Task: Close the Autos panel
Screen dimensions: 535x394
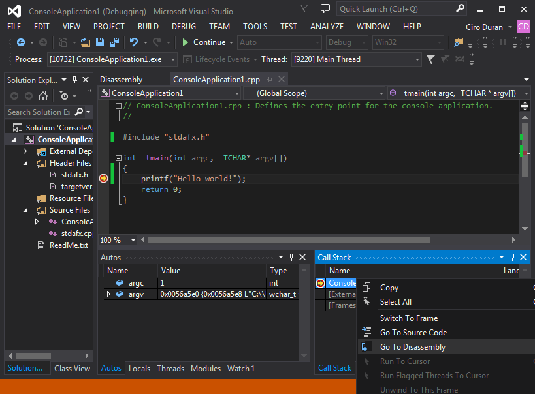Action: tap(302, 257)
